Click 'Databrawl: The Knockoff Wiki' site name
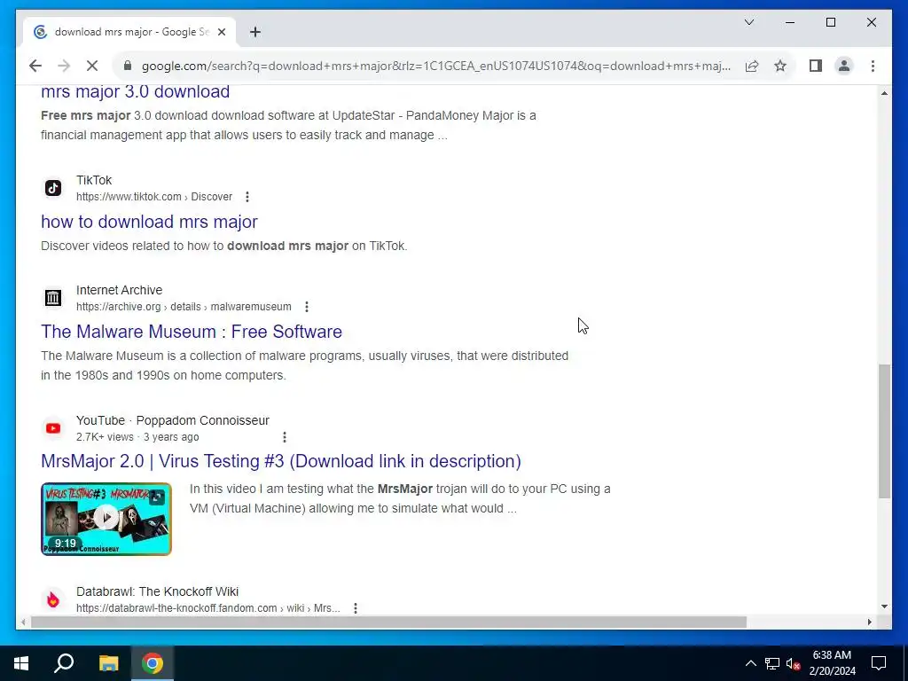This screenshot has height=681, width=908. (158, 591)
